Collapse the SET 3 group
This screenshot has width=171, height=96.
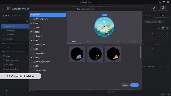(32, 40)
